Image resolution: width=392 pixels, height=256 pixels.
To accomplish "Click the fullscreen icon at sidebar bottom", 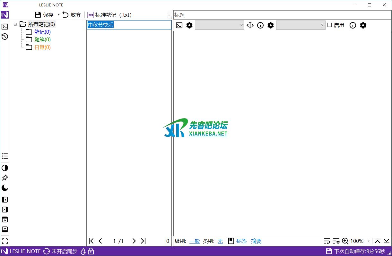I will [5, 241].
